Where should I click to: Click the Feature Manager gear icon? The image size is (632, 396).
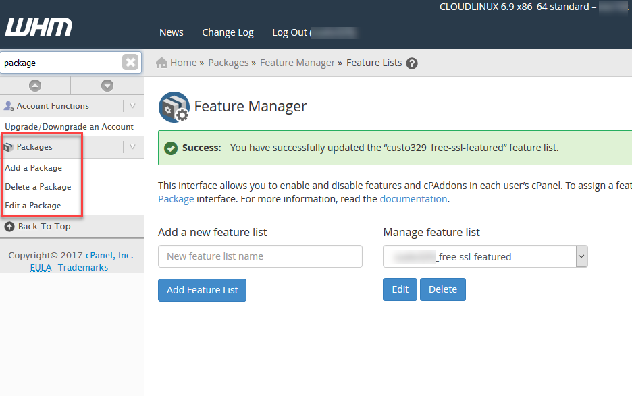click(174, 107)
